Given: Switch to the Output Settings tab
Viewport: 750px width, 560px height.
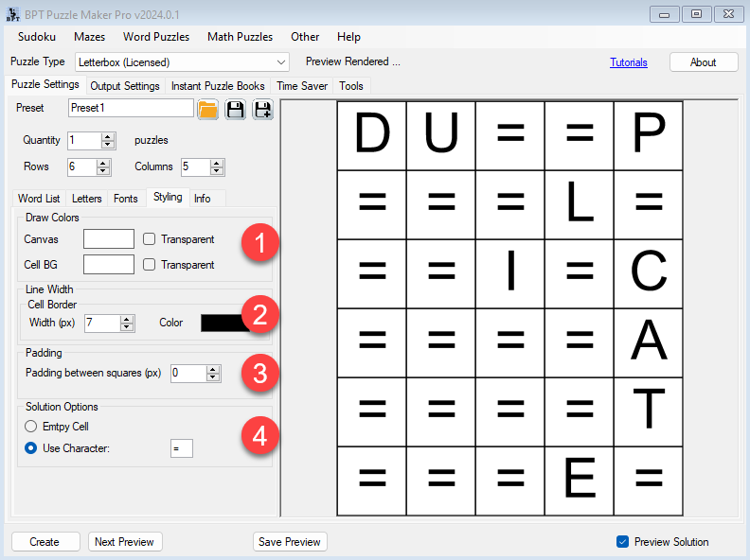Looking at the screenshot, I should (x=124, y=86).
